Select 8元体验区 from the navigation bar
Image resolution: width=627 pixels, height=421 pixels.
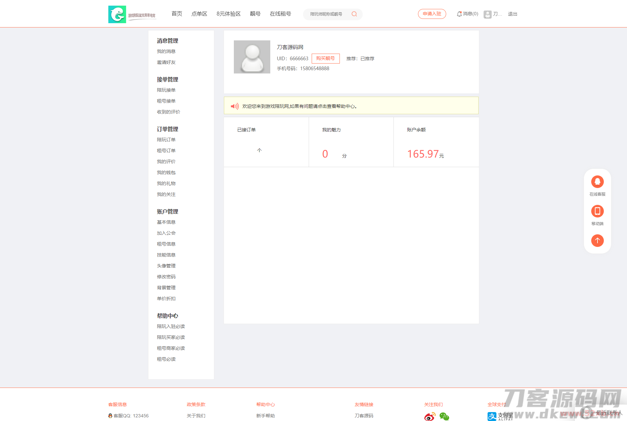(x=228, y=14)
